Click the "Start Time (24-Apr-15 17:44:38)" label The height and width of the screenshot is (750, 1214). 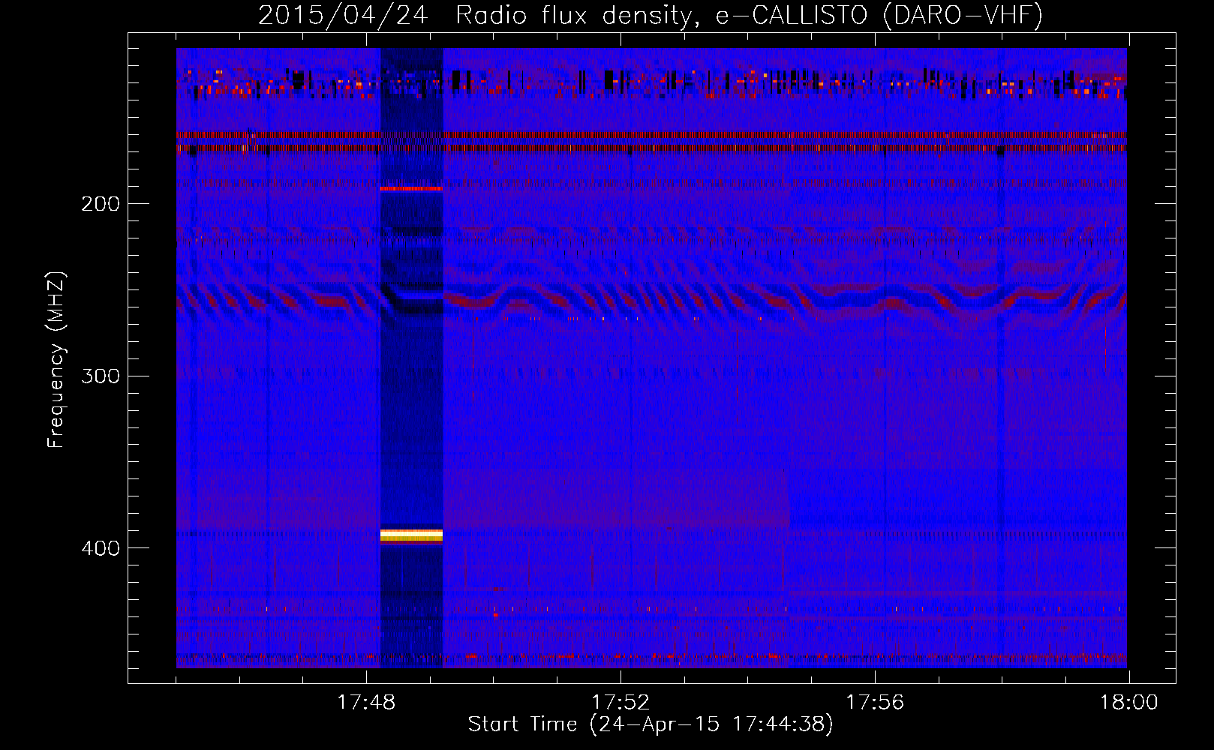coord(651,724)
